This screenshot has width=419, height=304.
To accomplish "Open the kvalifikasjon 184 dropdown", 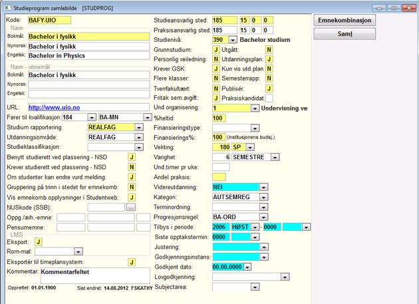I will [x=92, y=117].
